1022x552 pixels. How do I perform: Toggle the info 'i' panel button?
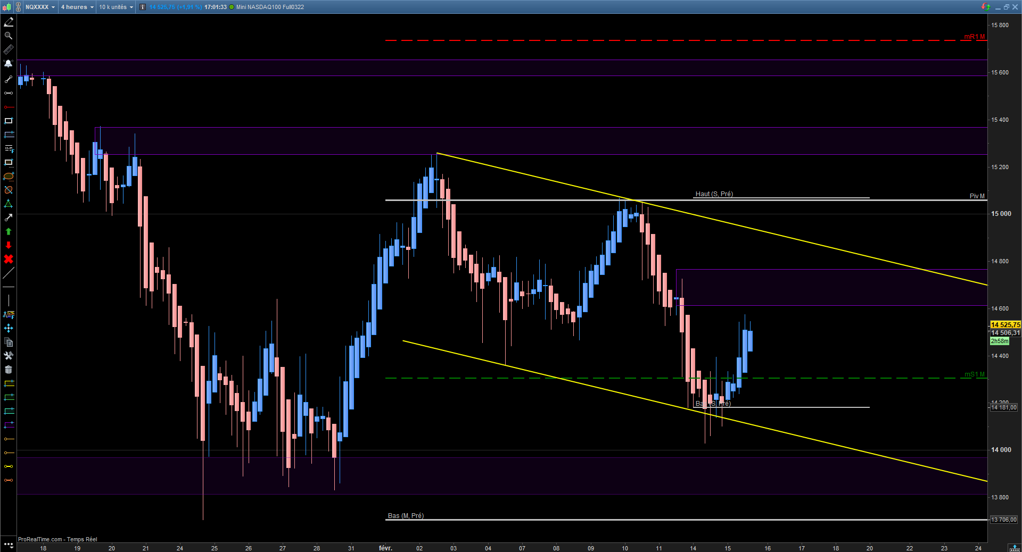(x=142, y=7)
